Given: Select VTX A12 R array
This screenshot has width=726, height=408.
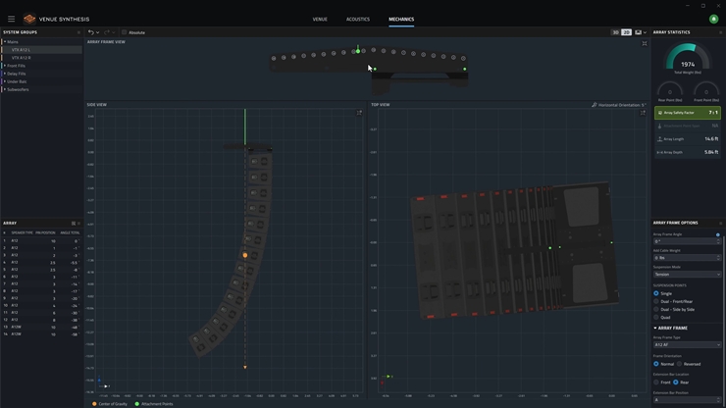Looking at the screenshot, I should point(22,58).
